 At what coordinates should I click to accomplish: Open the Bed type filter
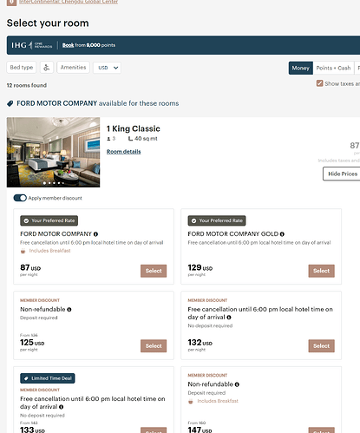pyautogui.click(x=22, y=68)
